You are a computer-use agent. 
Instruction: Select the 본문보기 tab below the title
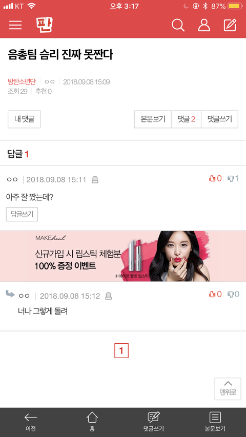pyautogui.click(x=153, y=119)
